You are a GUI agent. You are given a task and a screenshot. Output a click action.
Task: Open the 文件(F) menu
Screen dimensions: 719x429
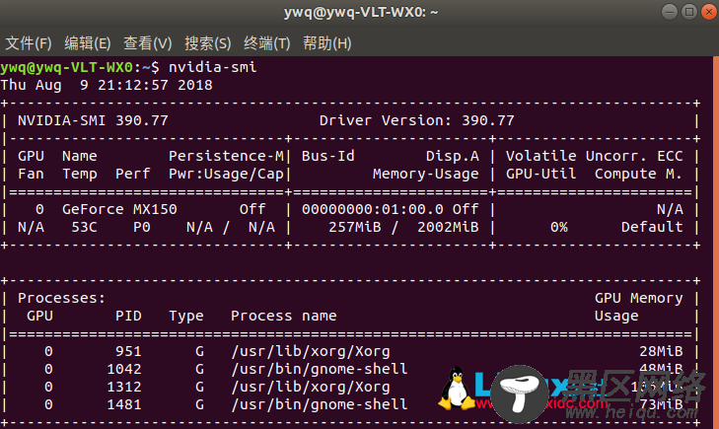point(29,43)
